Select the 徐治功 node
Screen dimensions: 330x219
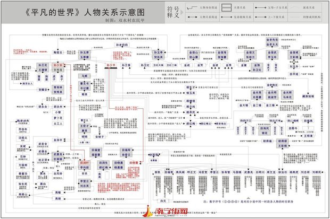click(283, 172)
